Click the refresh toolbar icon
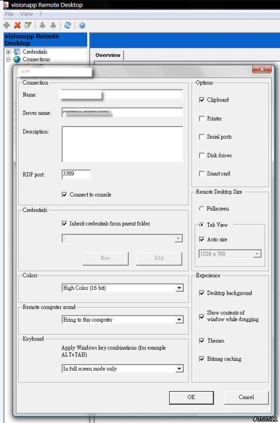The image size is (280, 423). click(x=67, y=26)
